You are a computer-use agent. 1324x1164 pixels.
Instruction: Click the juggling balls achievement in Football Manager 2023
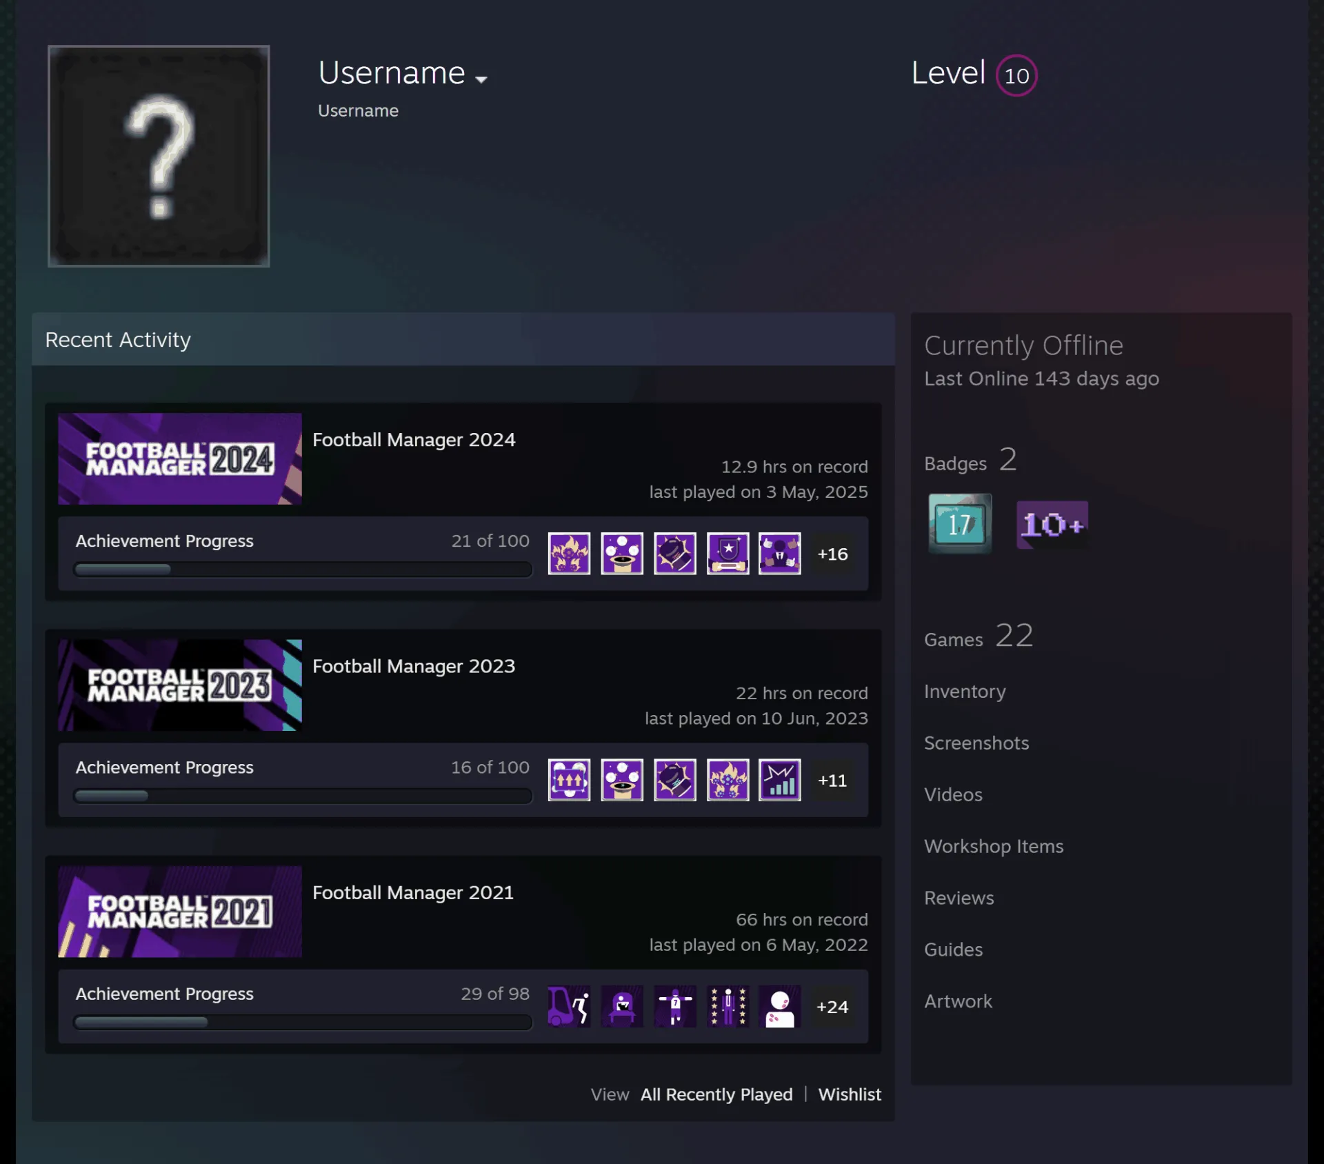622,780
